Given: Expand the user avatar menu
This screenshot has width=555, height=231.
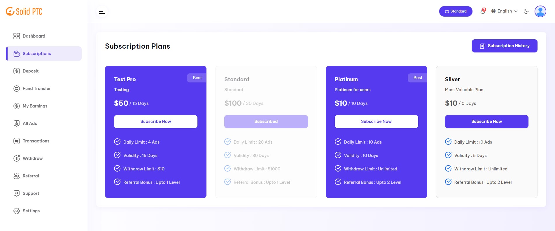Looking at the screenshot, I should point(540,11).
